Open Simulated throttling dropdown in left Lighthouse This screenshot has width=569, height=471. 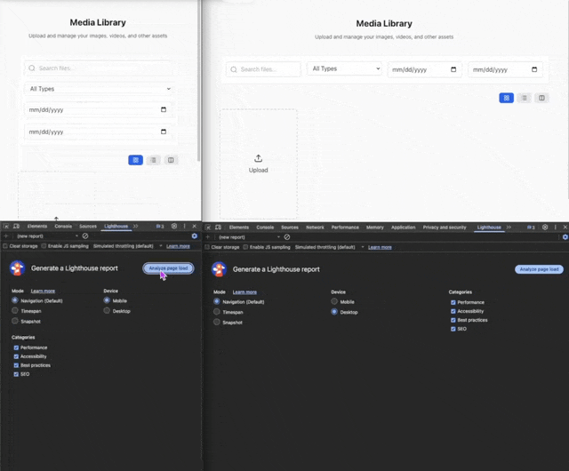[127, 246]
